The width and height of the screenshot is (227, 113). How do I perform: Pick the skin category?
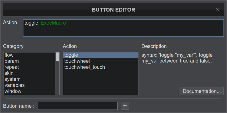tap(30, 73)
